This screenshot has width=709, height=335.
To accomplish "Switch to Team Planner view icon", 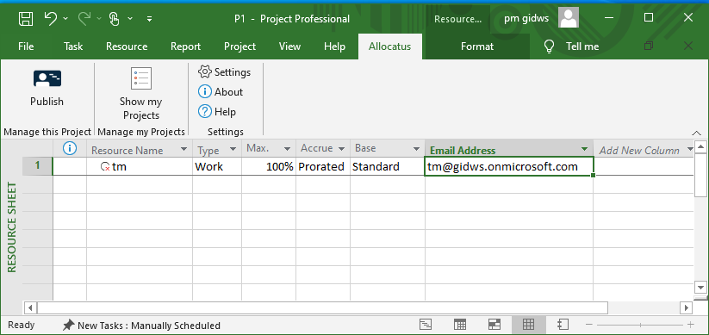I will 494,324.
